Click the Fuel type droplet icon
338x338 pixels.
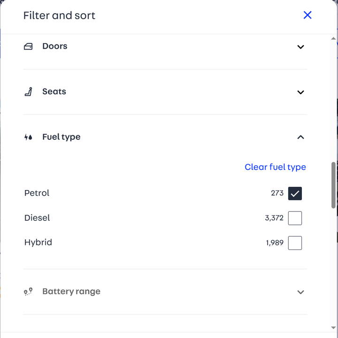click(x=28, y=137)
